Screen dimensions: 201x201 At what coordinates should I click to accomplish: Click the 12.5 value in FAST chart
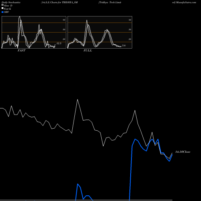(x=59, y=43)
